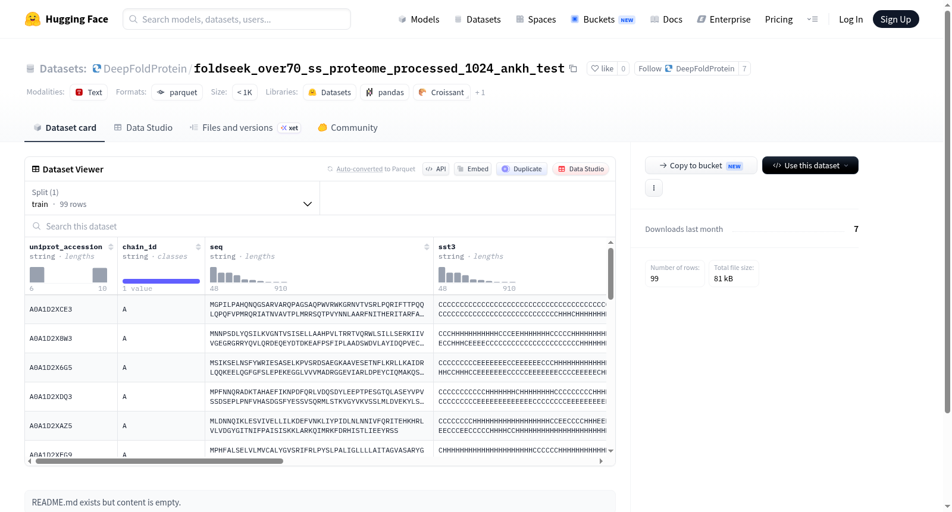
Task: Click the table scroll-right arrow
Action: click(x=601, y=461)
